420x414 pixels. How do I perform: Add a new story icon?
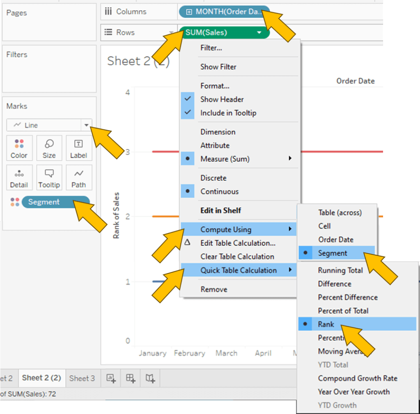[150, 378]
